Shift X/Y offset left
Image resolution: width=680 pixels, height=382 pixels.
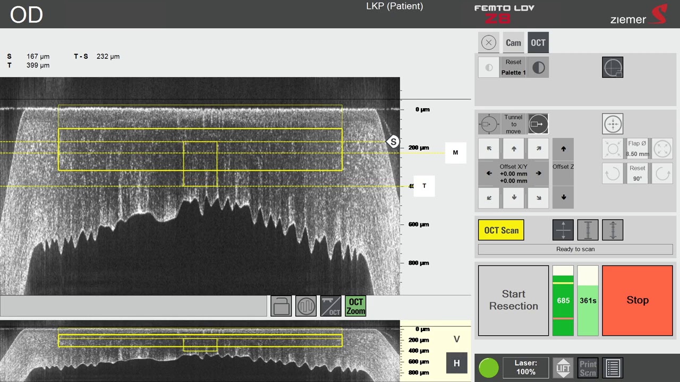click(x=489, y=173)
